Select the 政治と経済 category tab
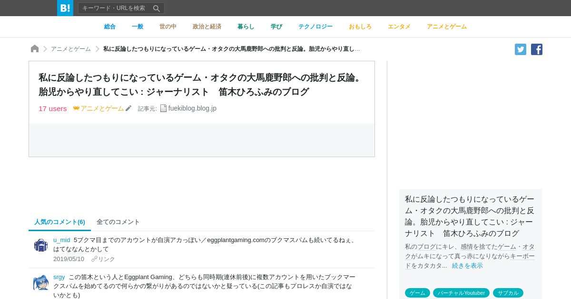Screen dimensions: 571x299 coord(207,27)
